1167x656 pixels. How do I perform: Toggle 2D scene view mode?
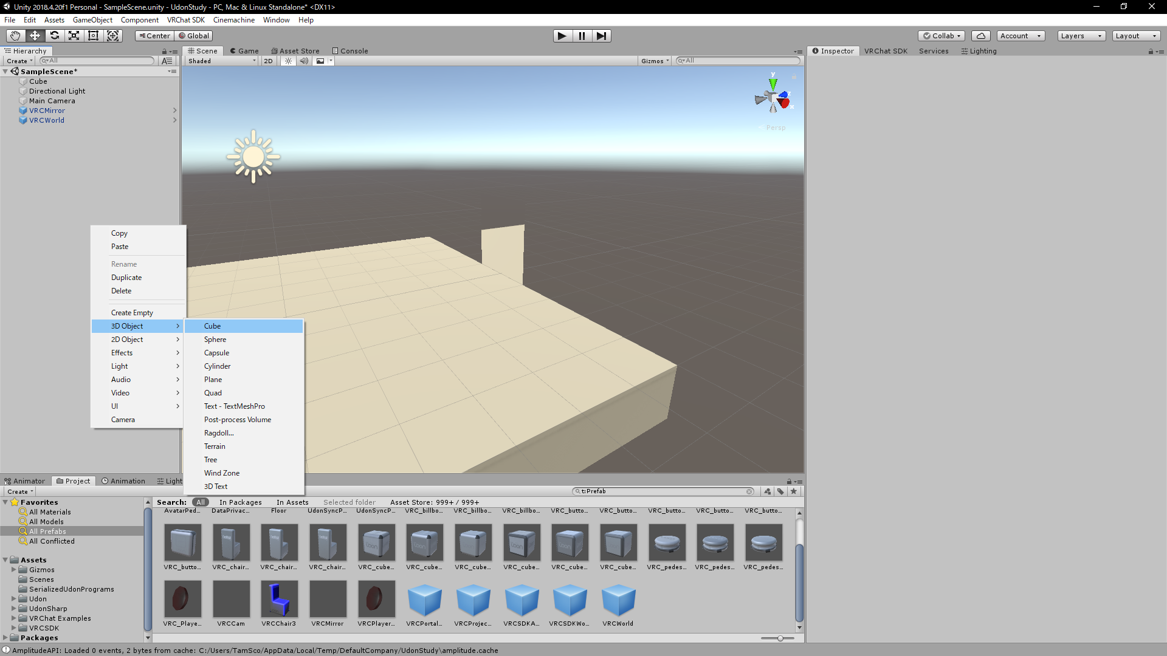tap(268, 61)
